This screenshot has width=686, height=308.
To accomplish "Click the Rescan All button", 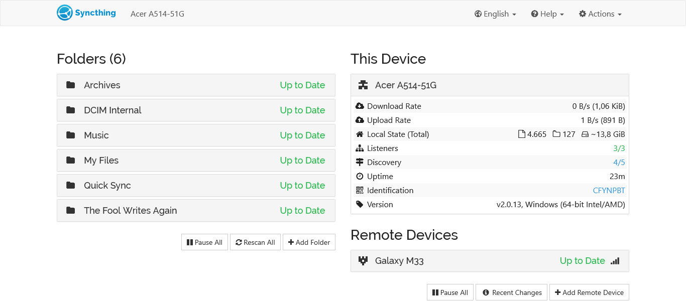I will (x=255, y=242).
